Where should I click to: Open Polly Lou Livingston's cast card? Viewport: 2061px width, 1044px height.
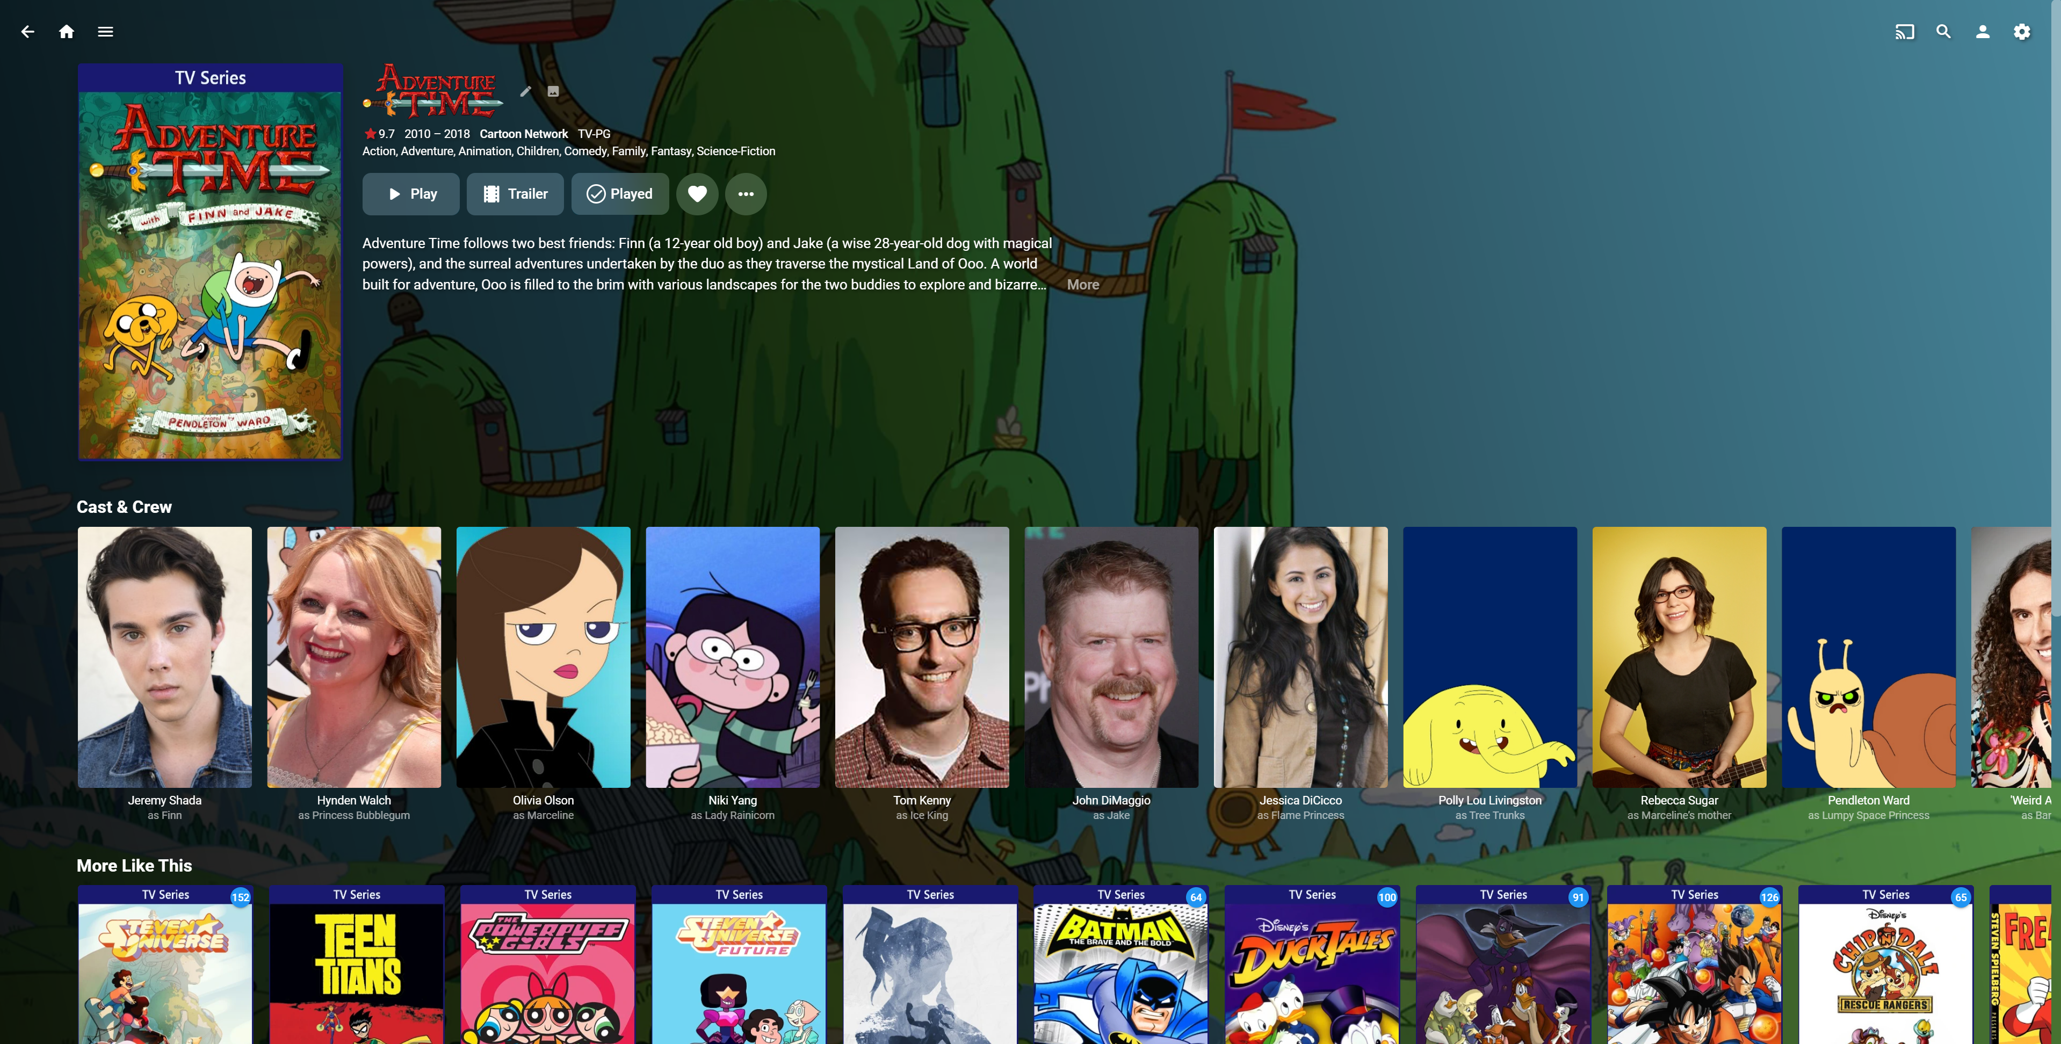click(1489, 657)
